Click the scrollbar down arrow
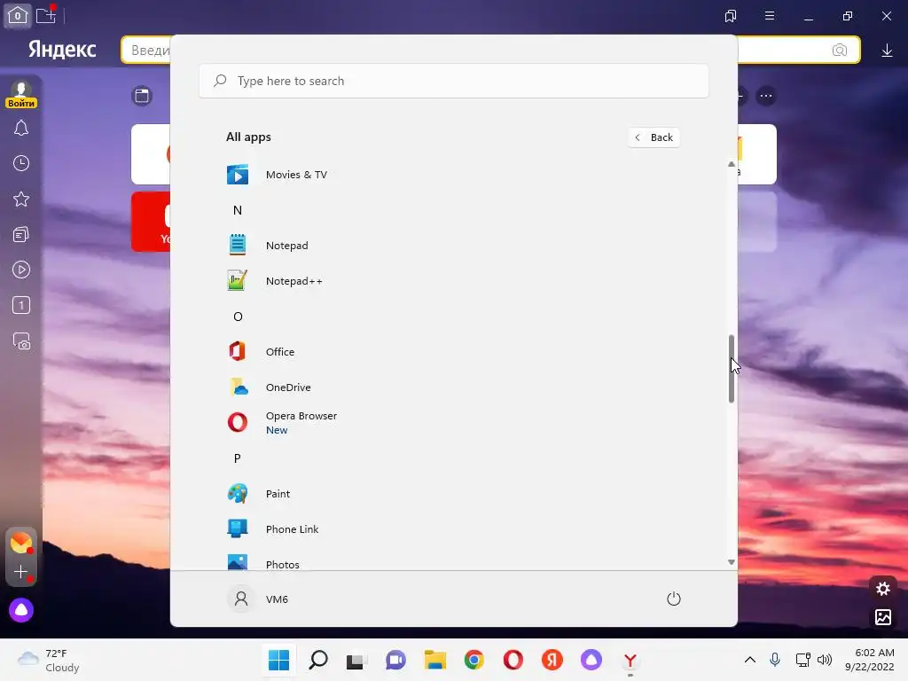This screenshot has width=908, height=681. point(731,561)
